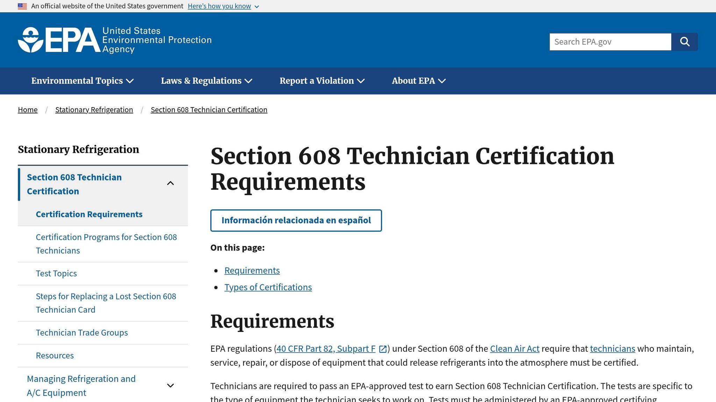Open Section 608 Technician Certification sidebar link
This screenshot has width=716, height=402.
click(x=74, y=184)
